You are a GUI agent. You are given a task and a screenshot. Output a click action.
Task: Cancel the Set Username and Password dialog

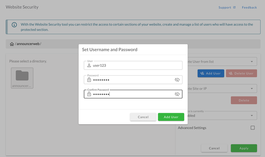(143, 117)
